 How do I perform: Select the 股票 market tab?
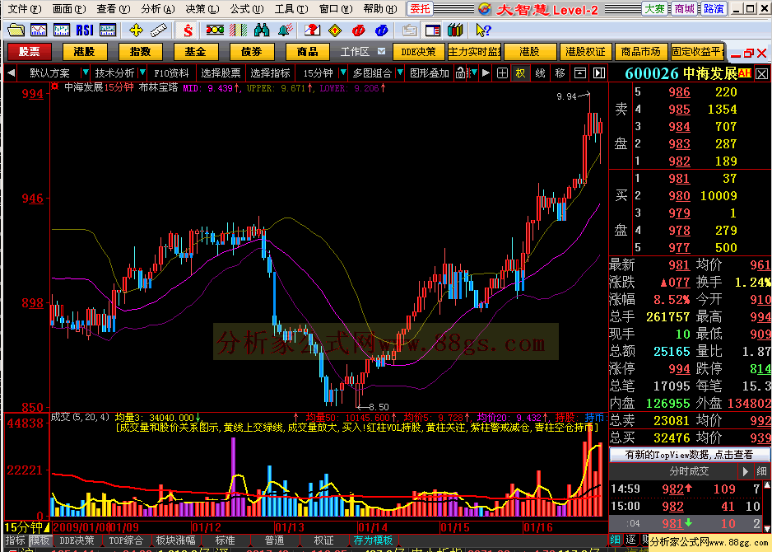30,52
